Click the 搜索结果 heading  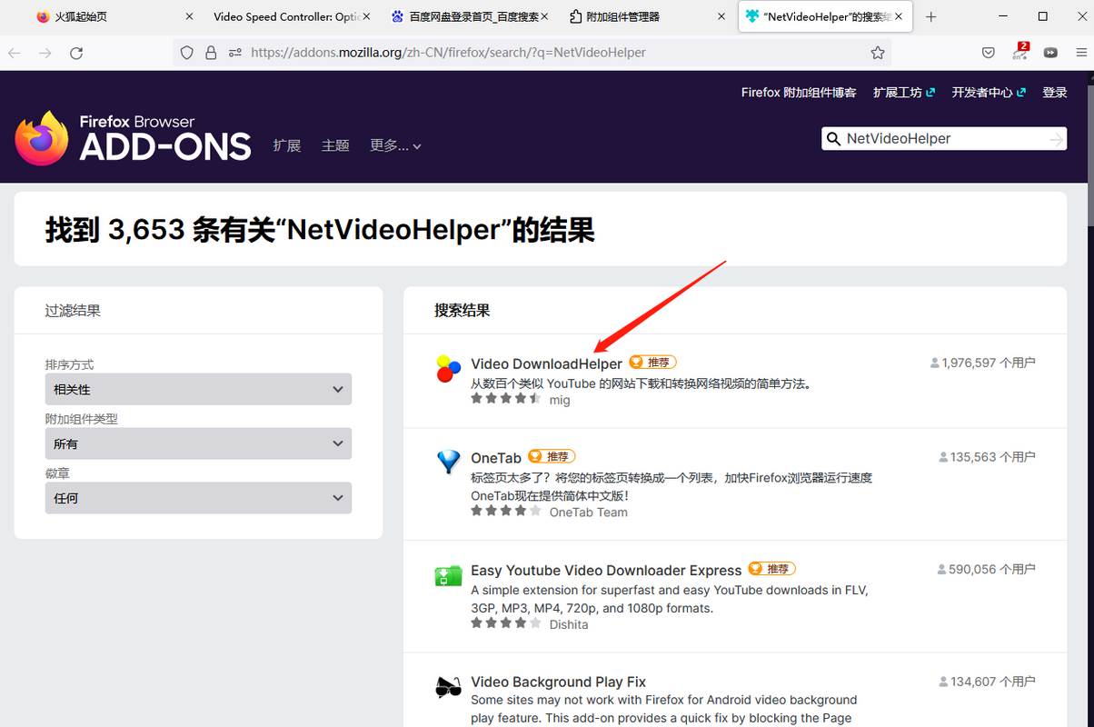click(462, 310)
